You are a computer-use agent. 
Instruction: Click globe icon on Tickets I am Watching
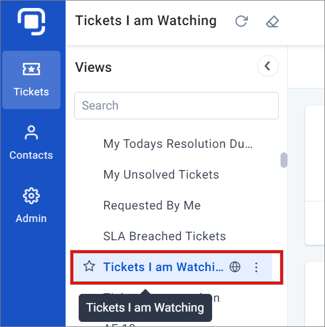coord(235,267)
